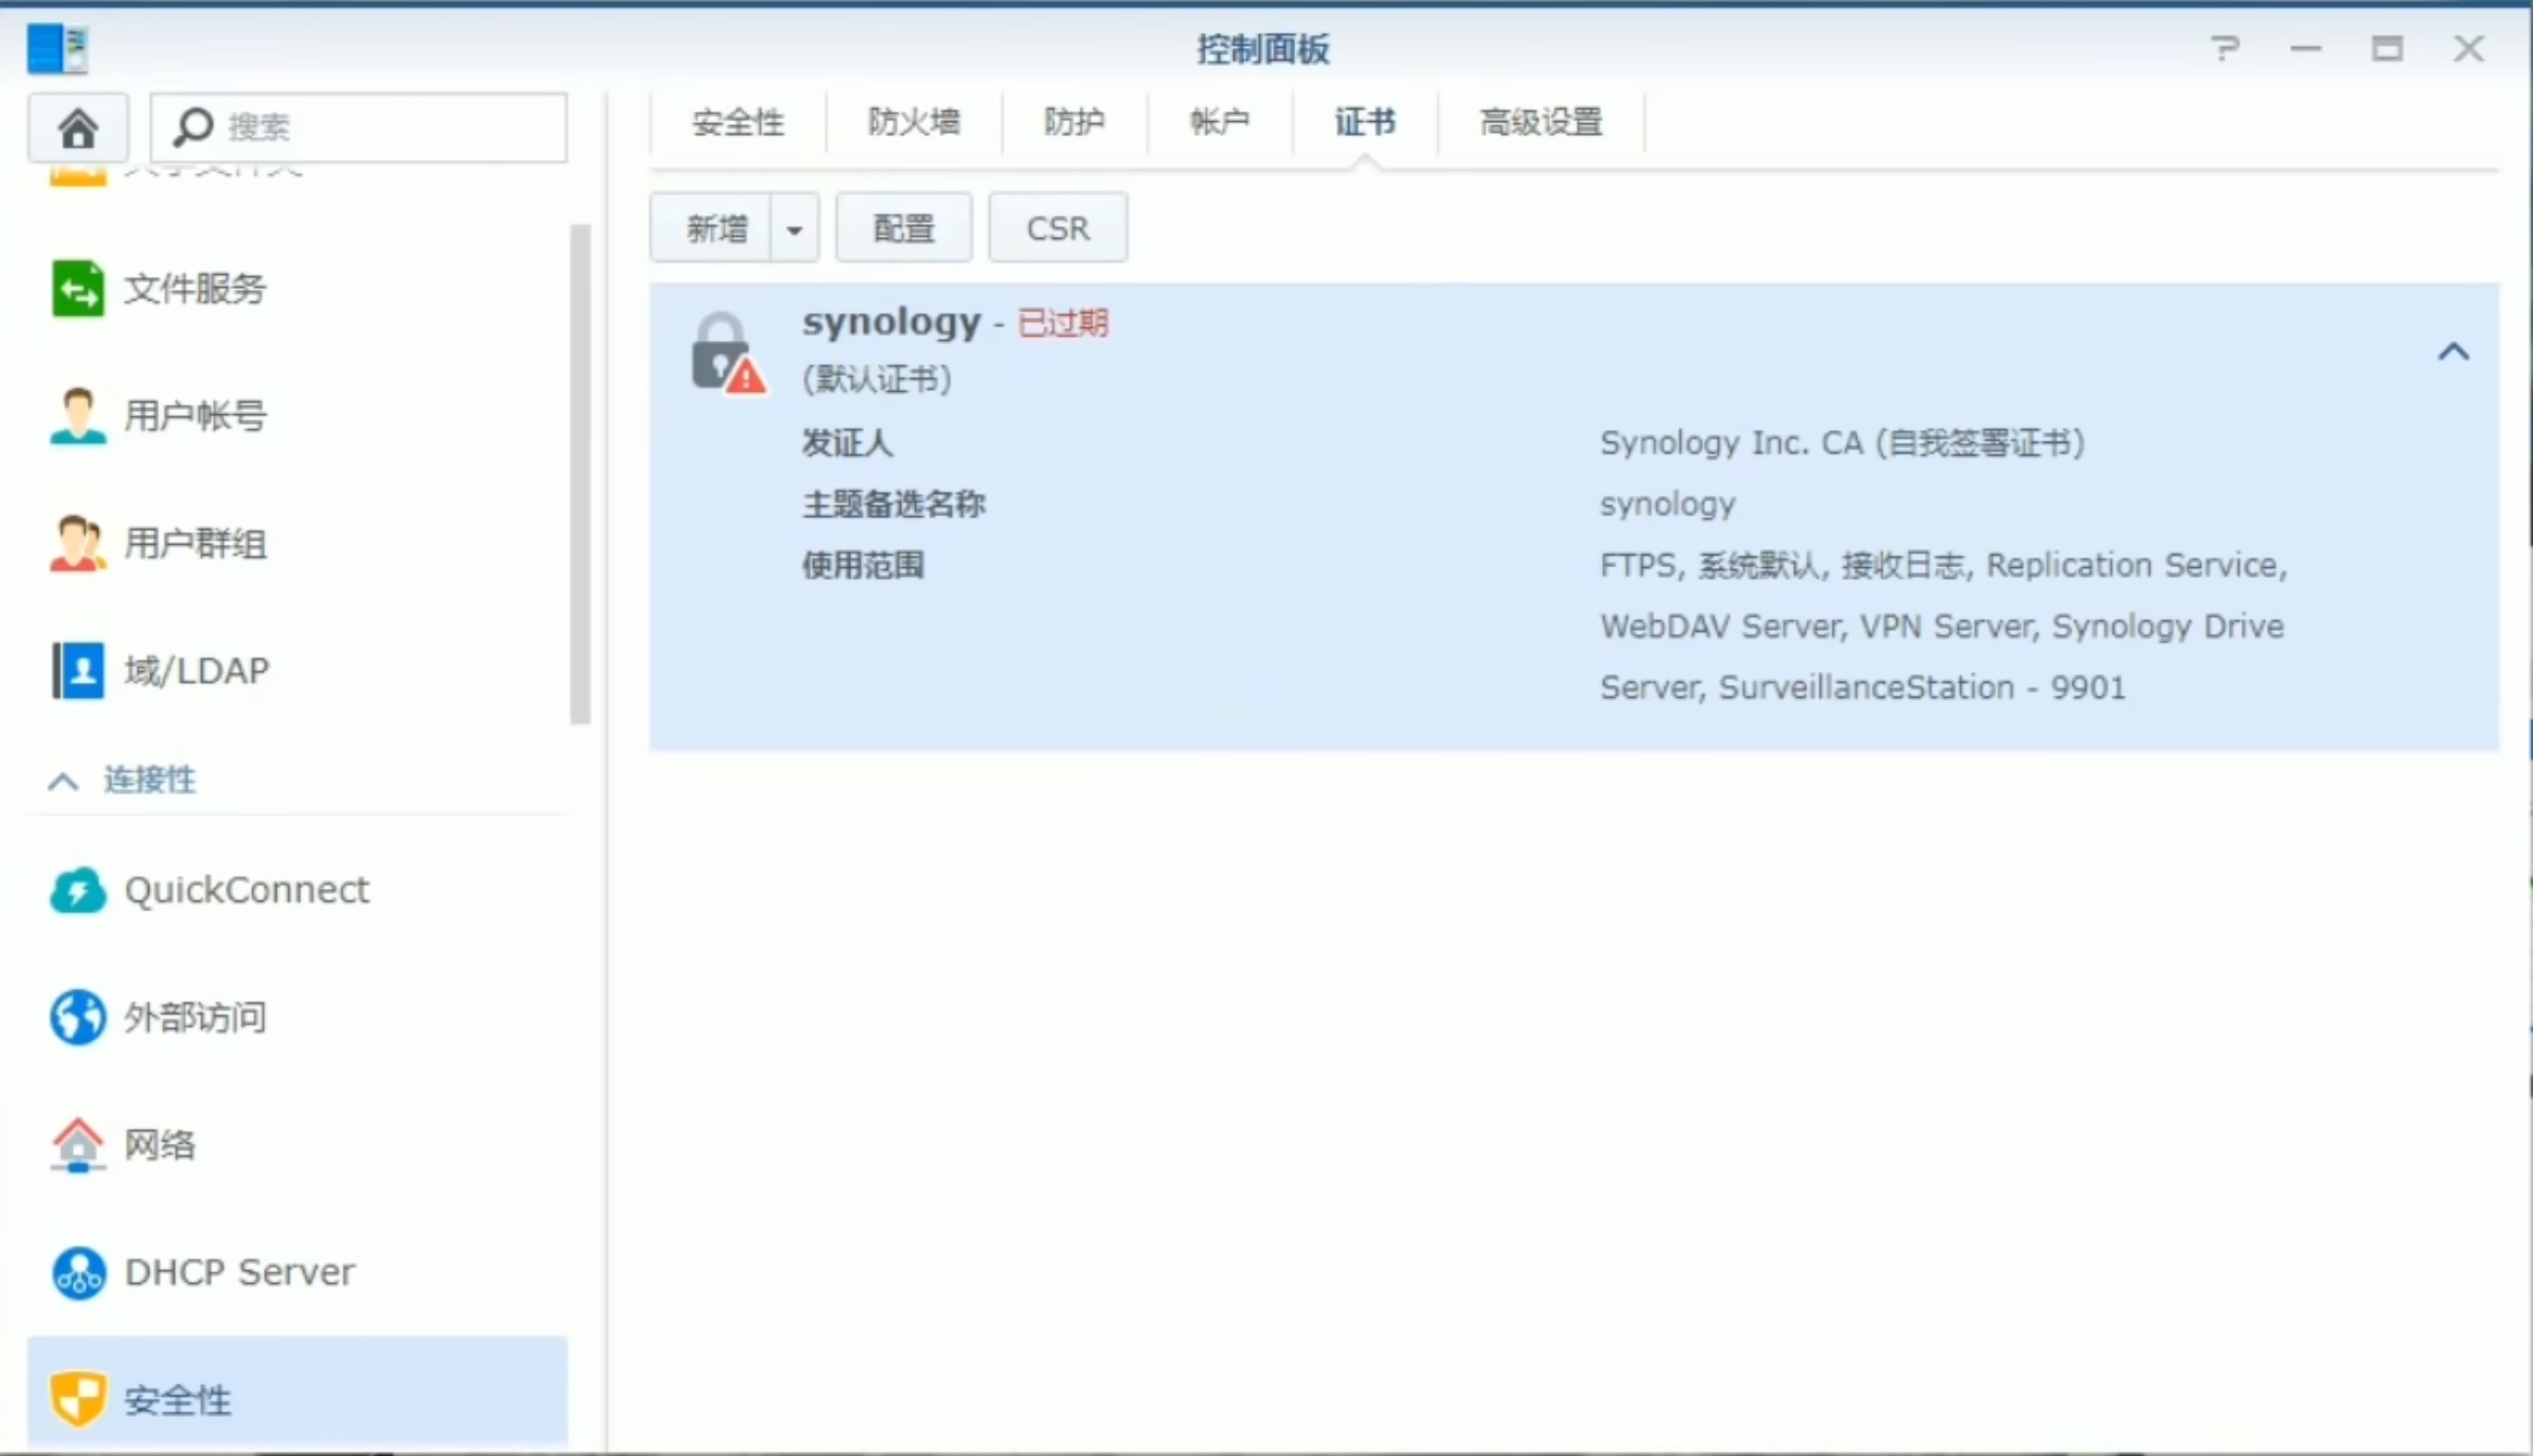The height and width of the screenshot is (1456, 2533).
Task: Click the sidebar vertical scrollbar
Action: click(x=580, y=474)
